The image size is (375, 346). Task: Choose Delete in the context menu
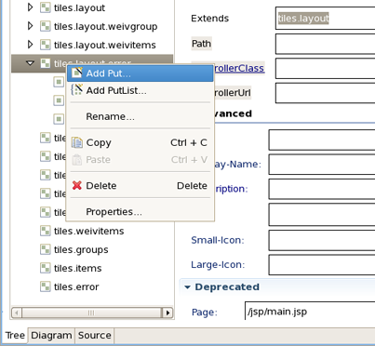pyautogui.click(x=141, y=186)
